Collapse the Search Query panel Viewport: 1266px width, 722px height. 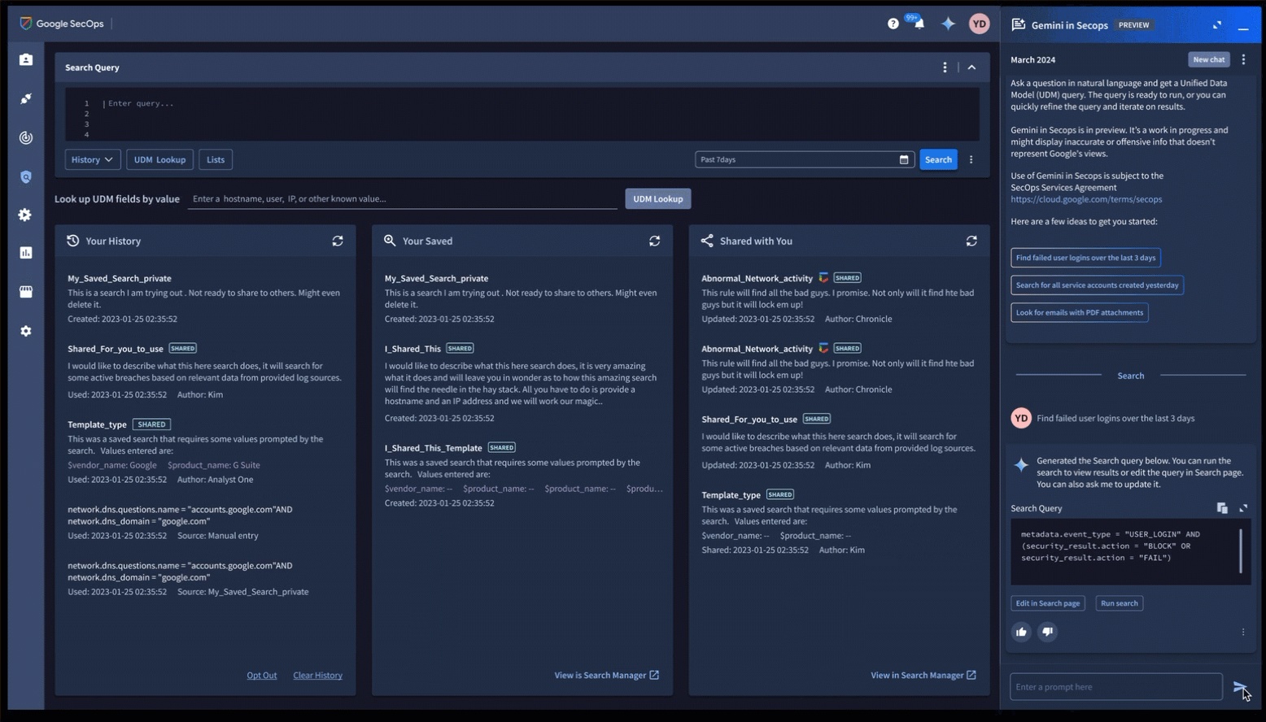click(x=971, y=67)
